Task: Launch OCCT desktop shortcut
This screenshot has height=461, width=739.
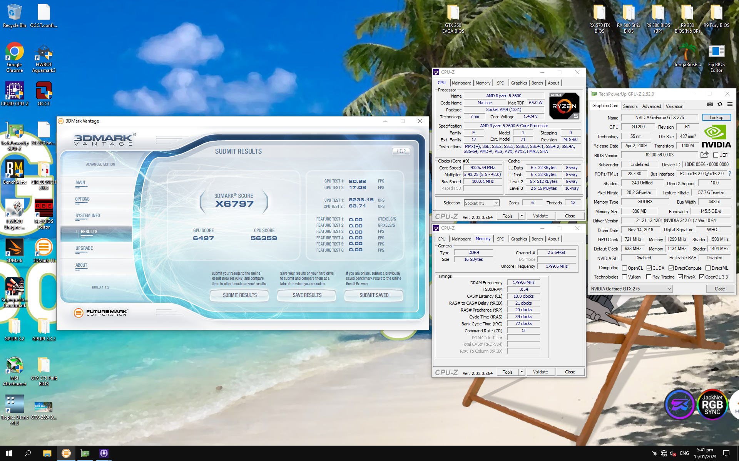Action: 43,93
